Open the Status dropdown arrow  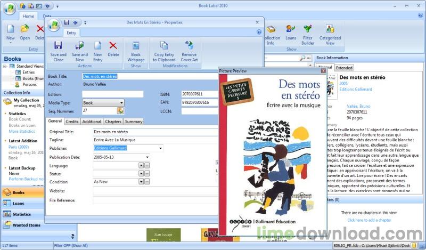[141, 174]
